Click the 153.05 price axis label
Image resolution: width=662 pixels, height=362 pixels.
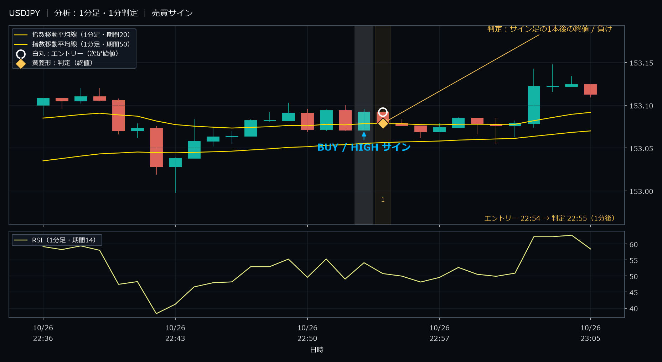641,148
